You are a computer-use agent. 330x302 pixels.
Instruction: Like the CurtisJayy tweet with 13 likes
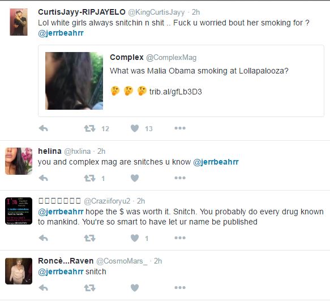[x=135, y=128]
